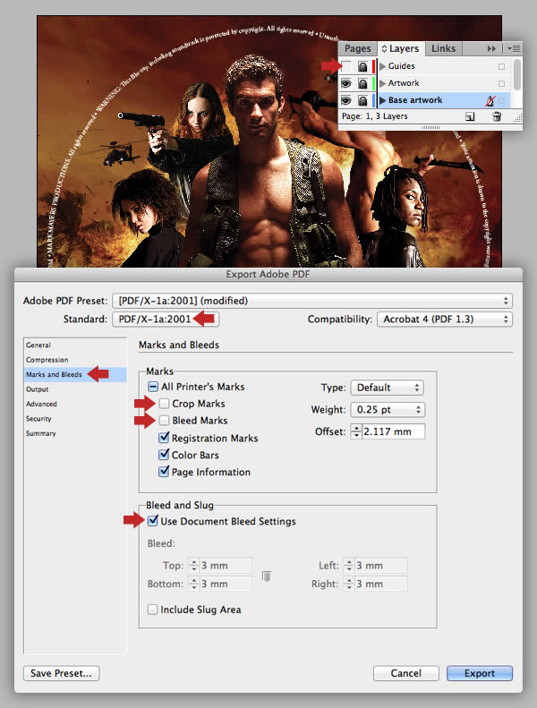
Task: Select Marks and Bleeds in sidebar
Action: [54, 374]
